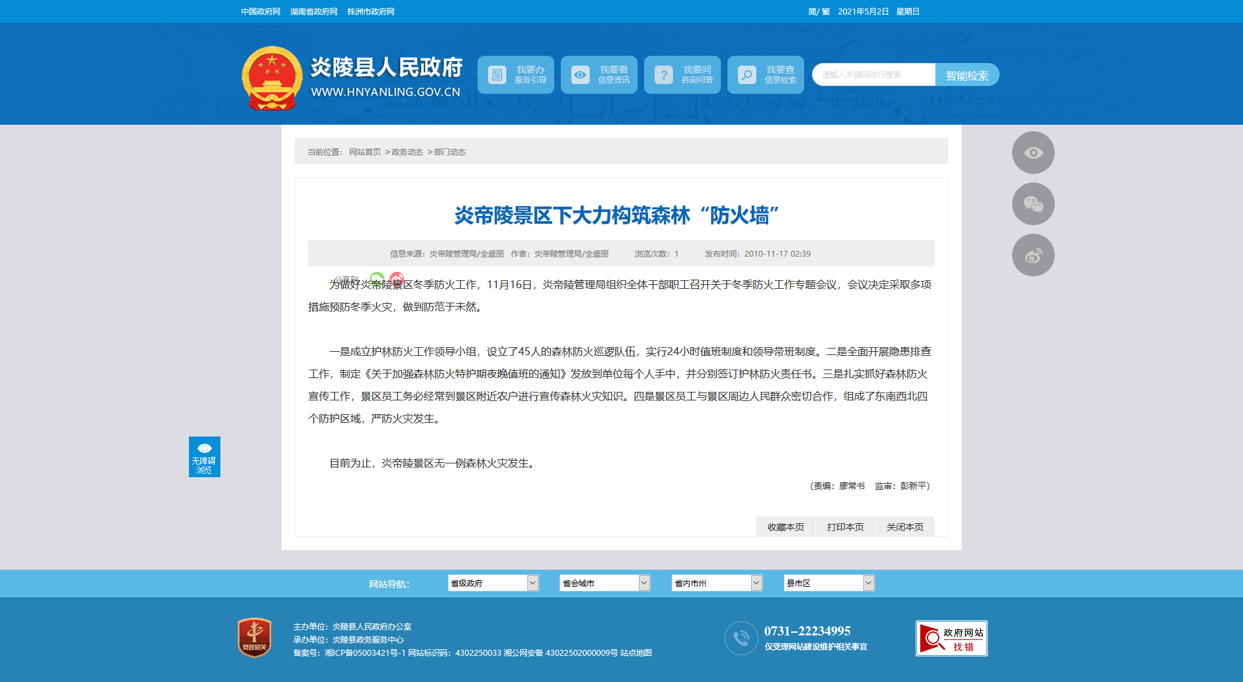
Task: Click the 主办单位 炎陵县人民政府办公室 text
Action: (352, 627)
